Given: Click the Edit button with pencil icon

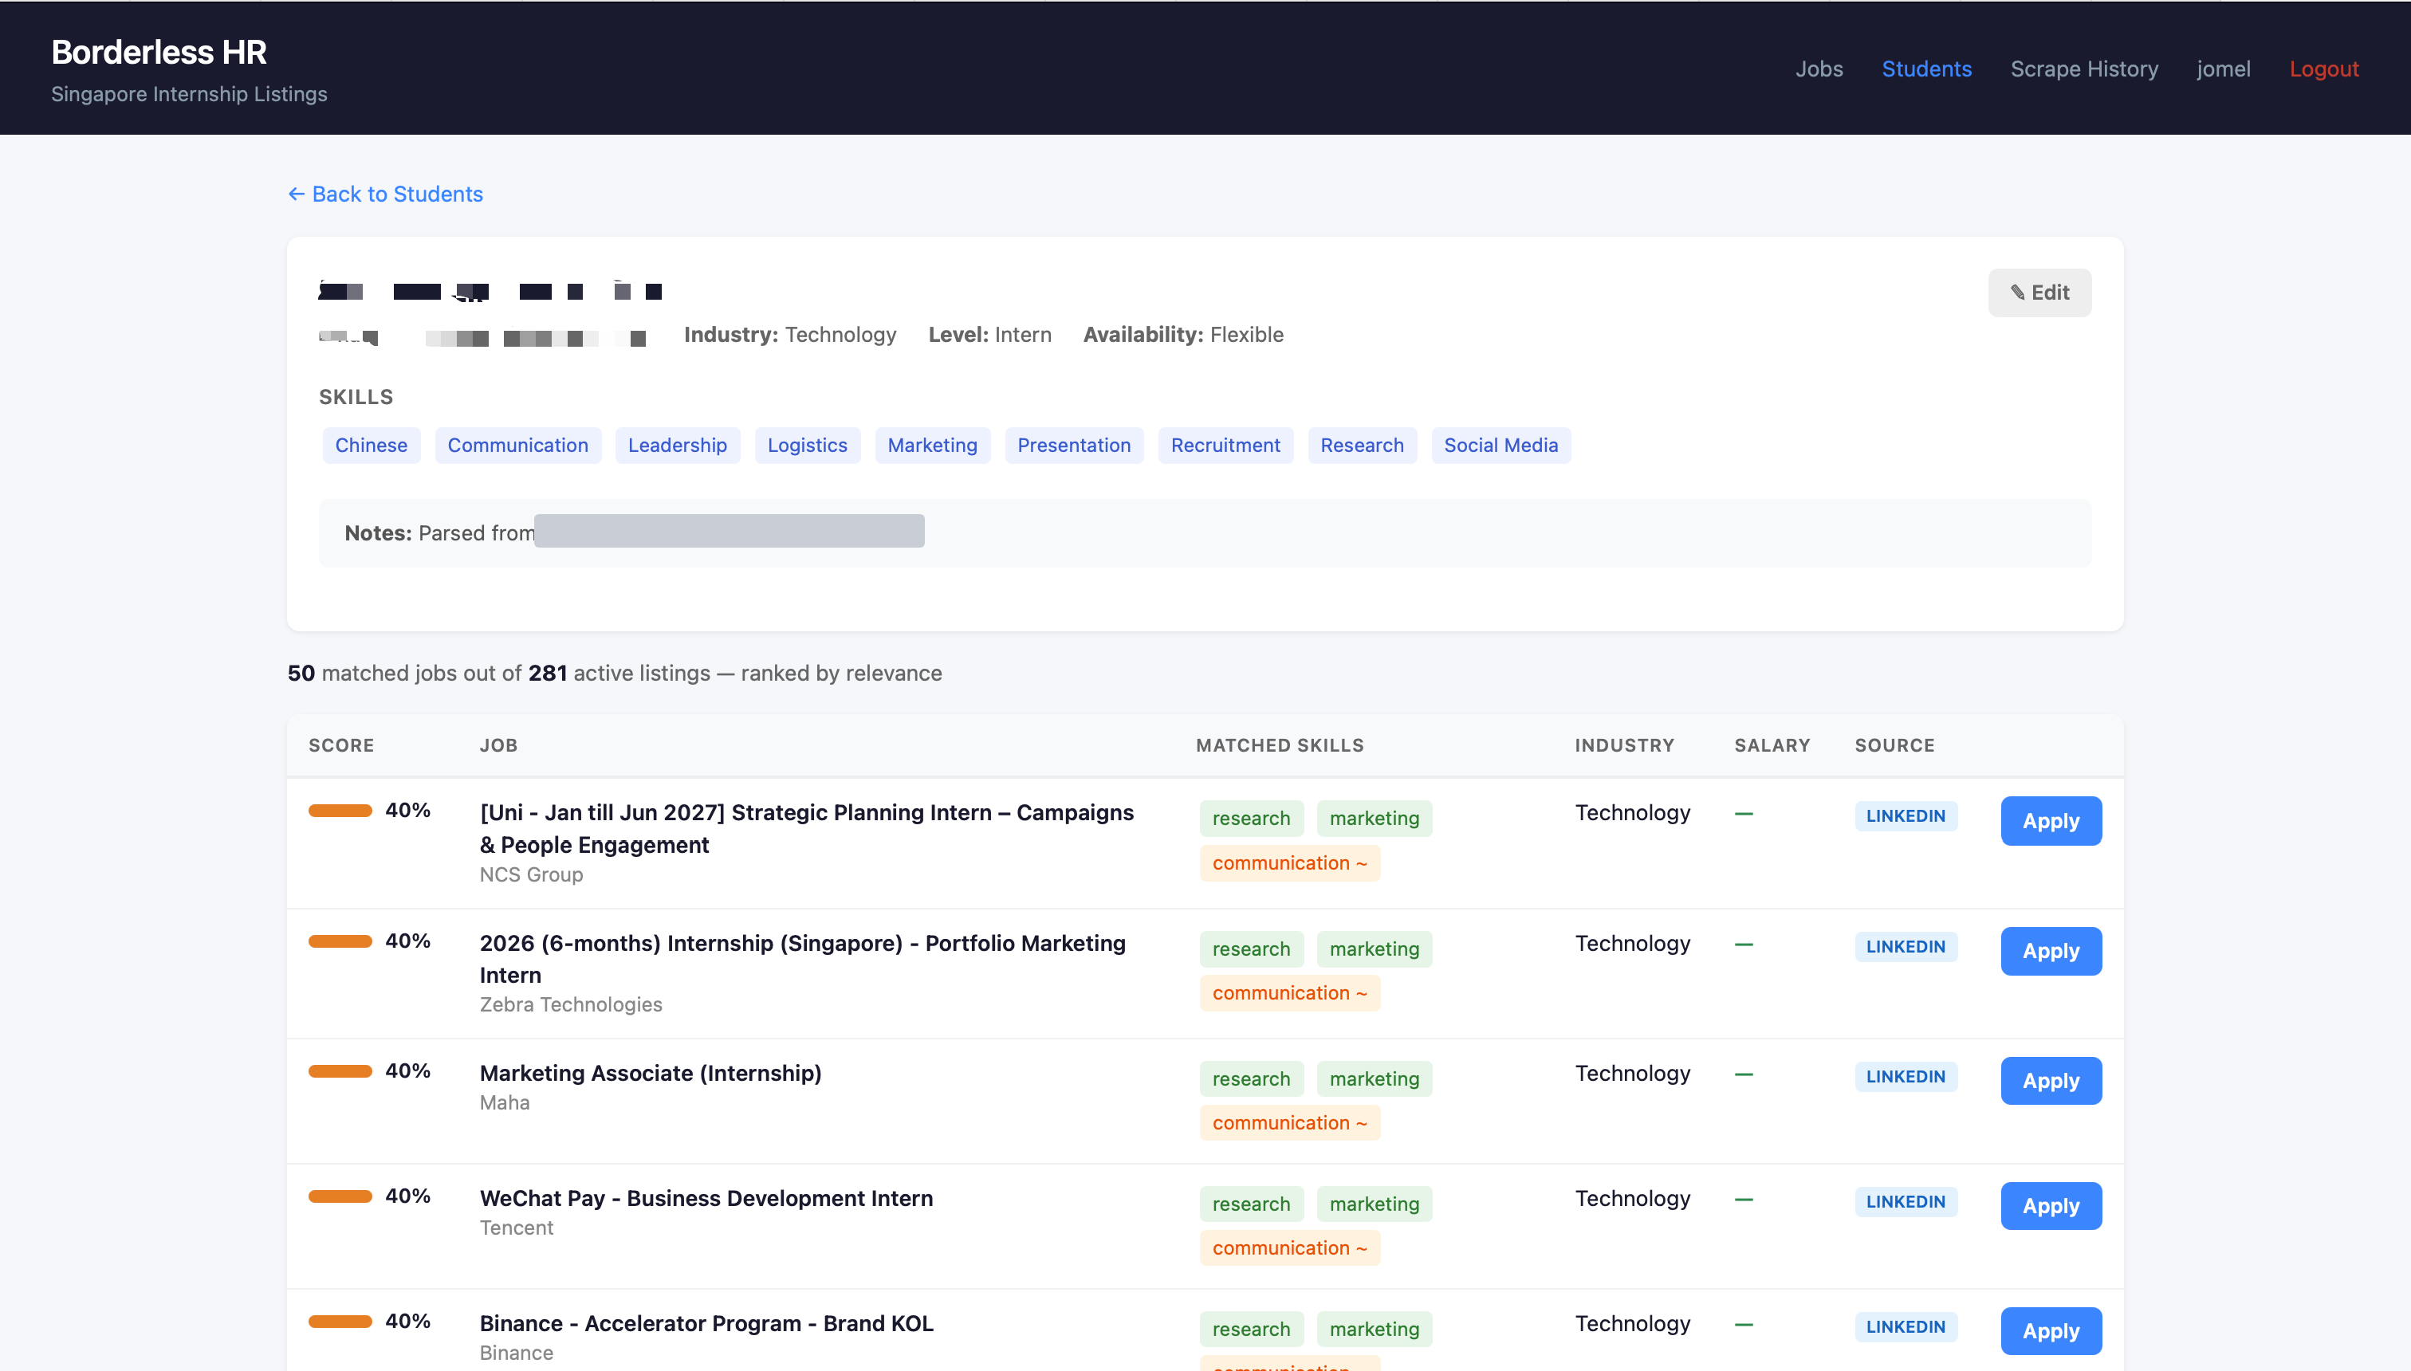Looking at the screenshot, I should (2039, 293).
